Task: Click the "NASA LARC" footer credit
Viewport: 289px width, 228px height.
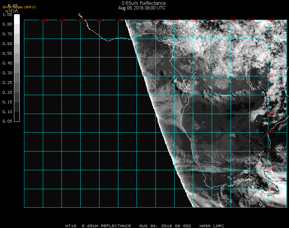Action: pyautogui.click(x=212, y=226)
